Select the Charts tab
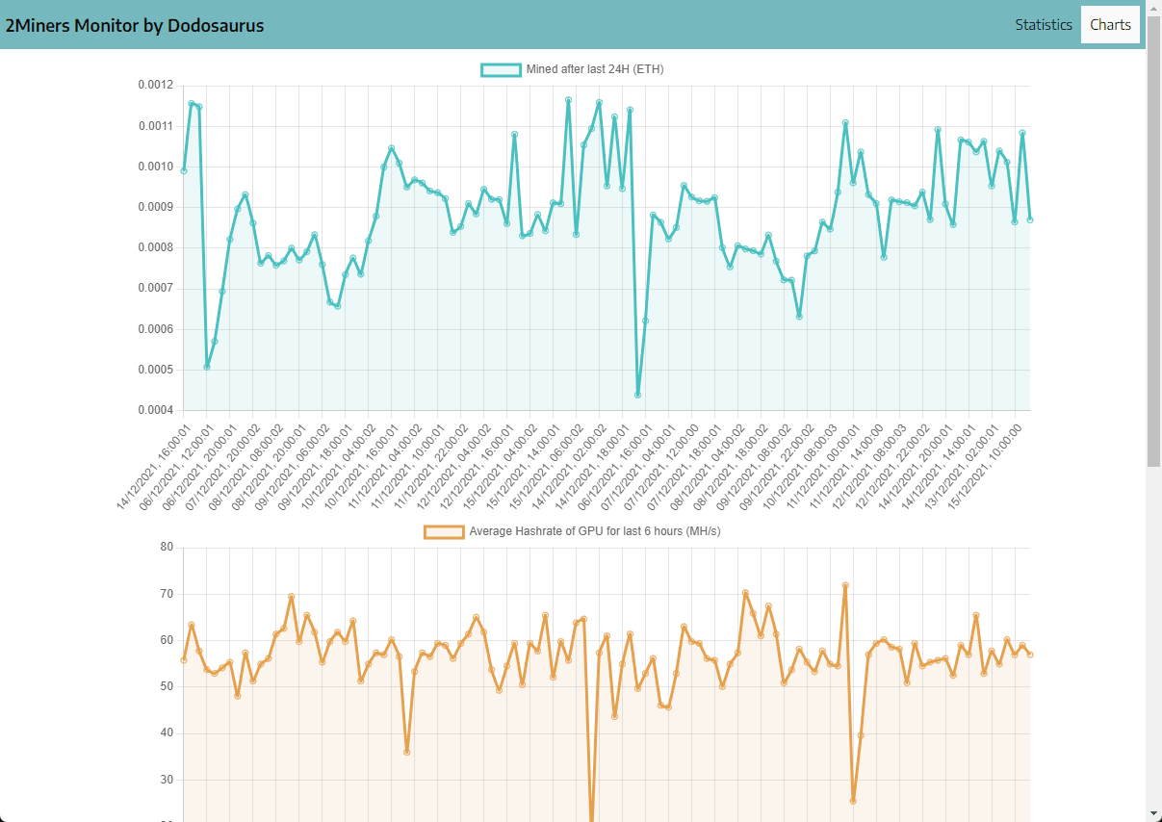Viewport: 1162px width, 822px height. pos(1110,25)
